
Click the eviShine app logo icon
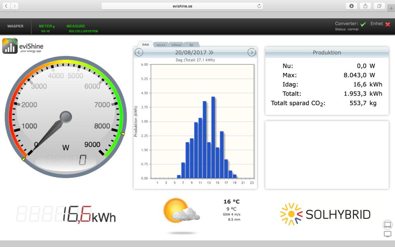pyautogui.click(x=10, y=46)
